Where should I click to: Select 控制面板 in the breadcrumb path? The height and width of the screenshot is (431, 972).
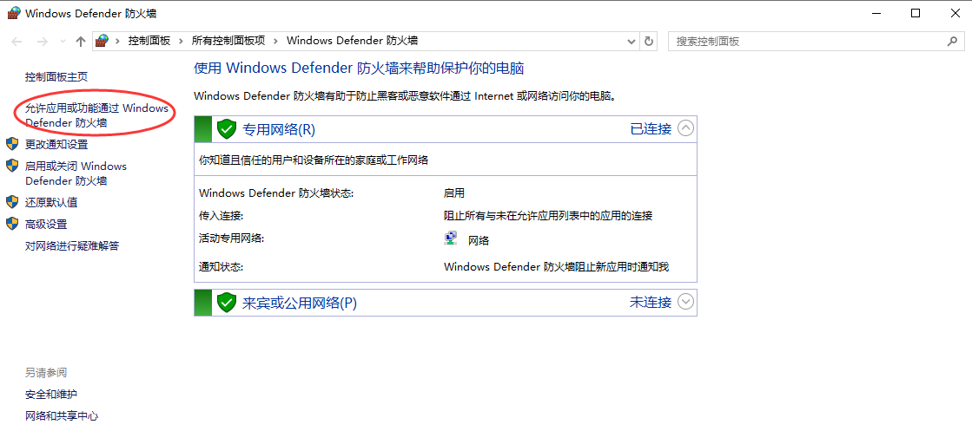149,41
